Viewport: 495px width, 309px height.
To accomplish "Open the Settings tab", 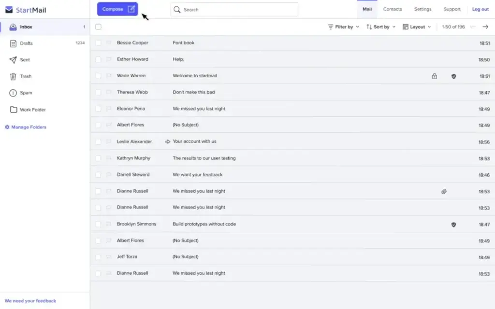I will tap(422, 9).
